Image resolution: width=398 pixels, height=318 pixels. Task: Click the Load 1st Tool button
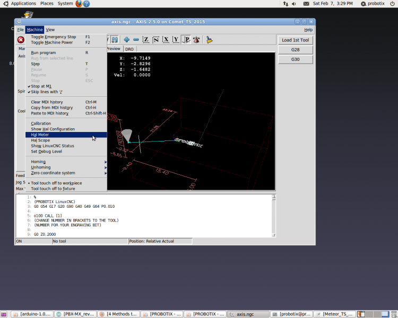[x=295, y=40]
